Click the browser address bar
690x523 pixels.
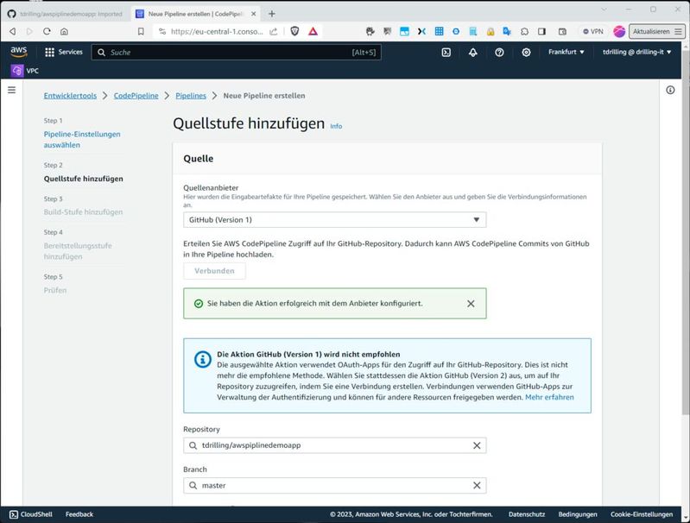click(x=217, y=31)
